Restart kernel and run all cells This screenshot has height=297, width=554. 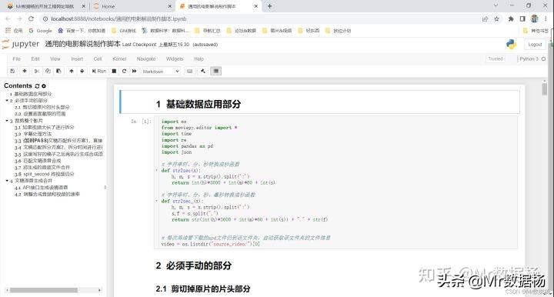[x=134, y=71]
